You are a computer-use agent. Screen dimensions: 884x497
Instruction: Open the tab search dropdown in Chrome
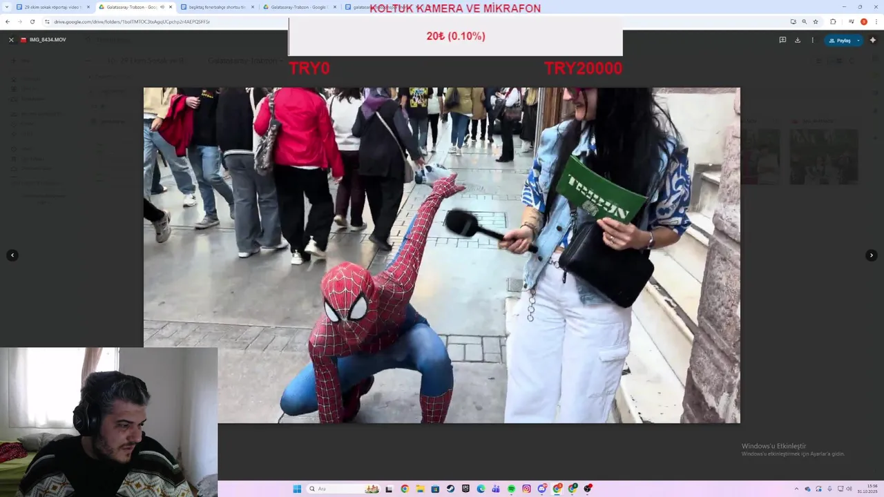[x=6, y=7]
